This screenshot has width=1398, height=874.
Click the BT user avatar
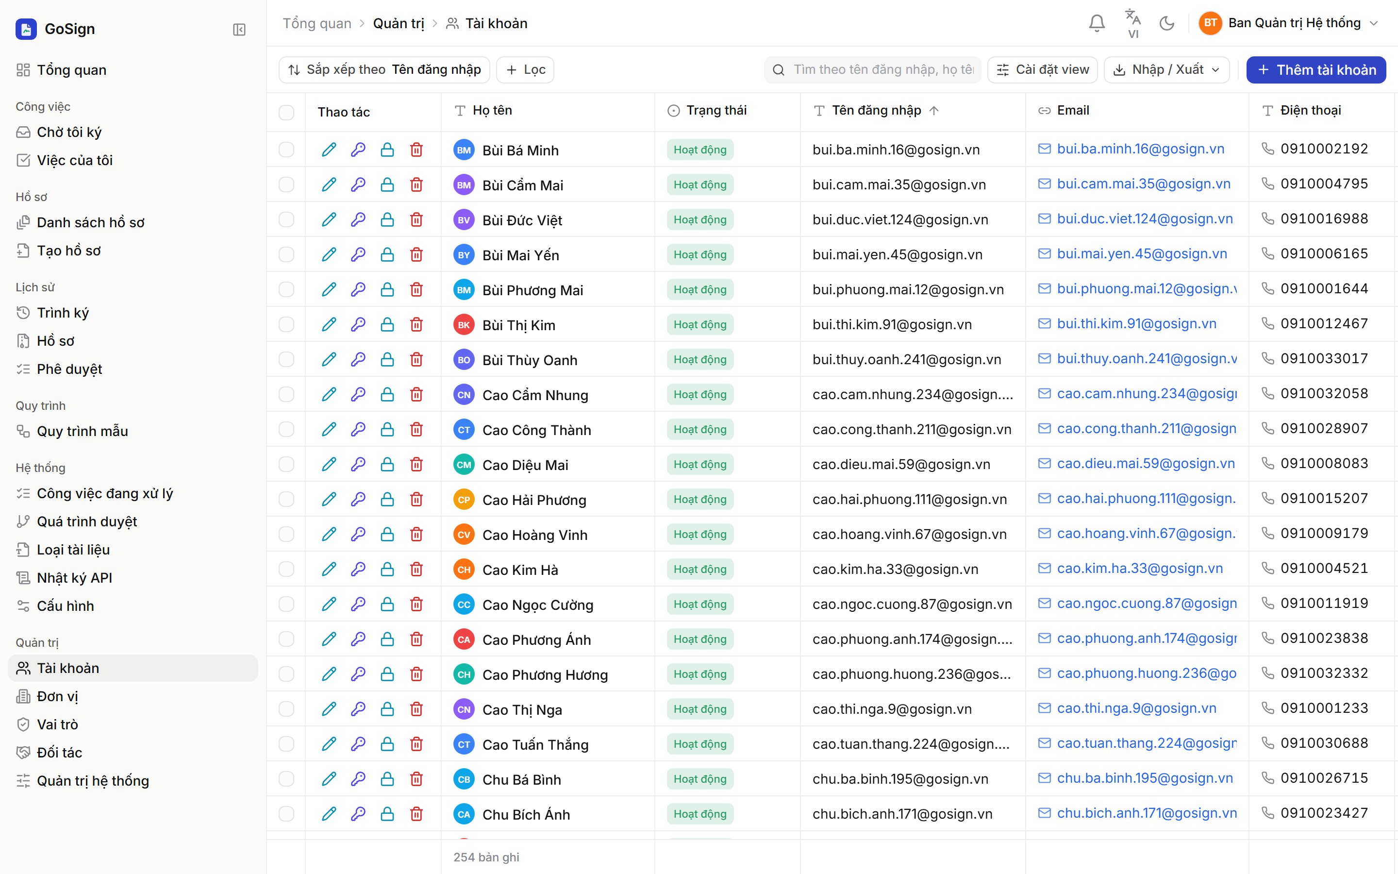[x=1210, y=23]
